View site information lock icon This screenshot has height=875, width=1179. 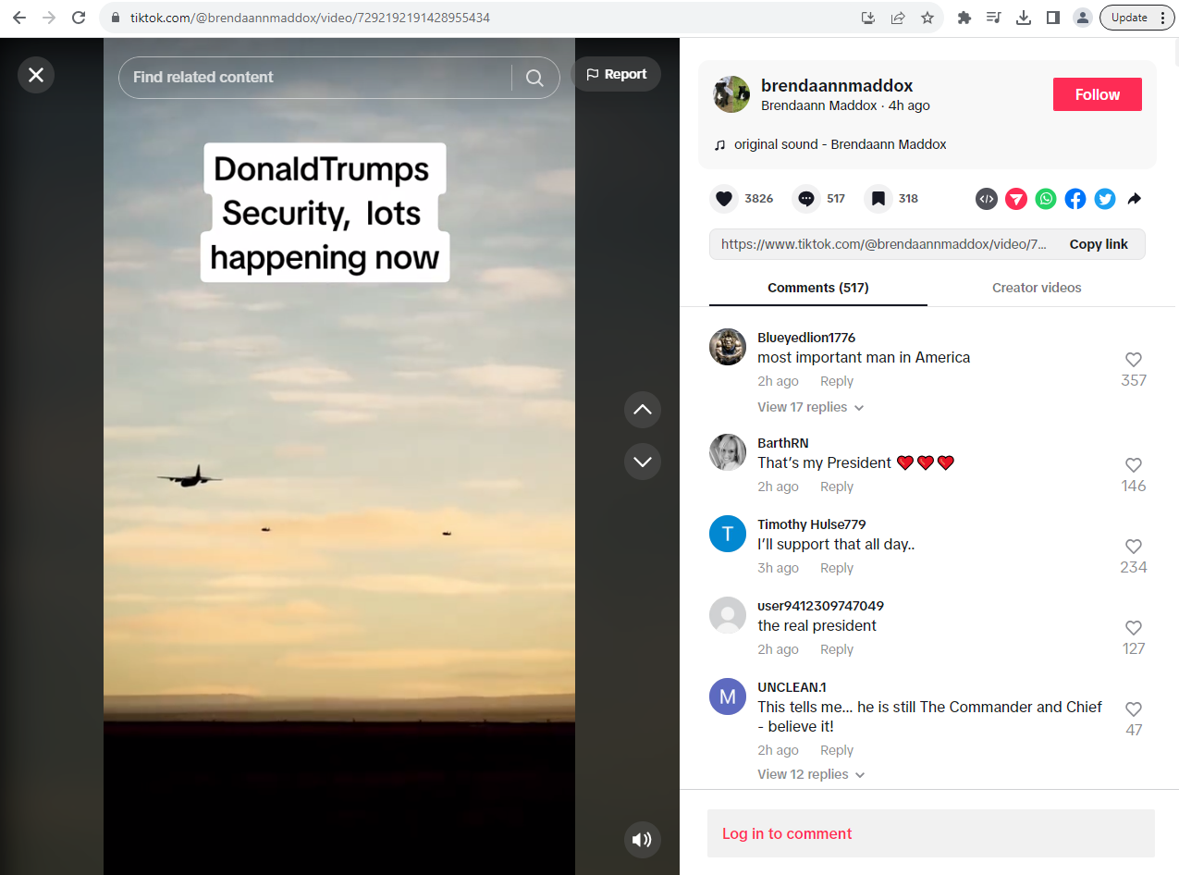point(116,18)
